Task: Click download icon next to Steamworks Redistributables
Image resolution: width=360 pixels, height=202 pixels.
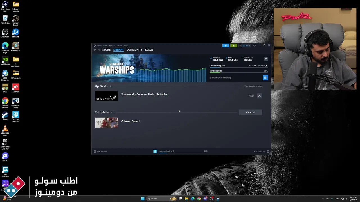Action: [260, 96]
